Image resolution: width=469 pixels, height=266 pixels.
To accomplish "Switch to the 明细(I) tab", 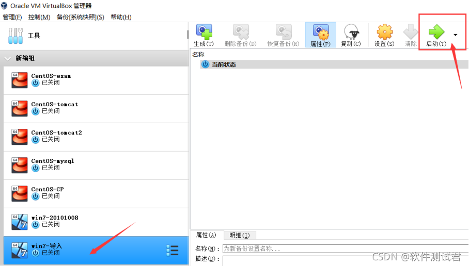I will point(239,235).
